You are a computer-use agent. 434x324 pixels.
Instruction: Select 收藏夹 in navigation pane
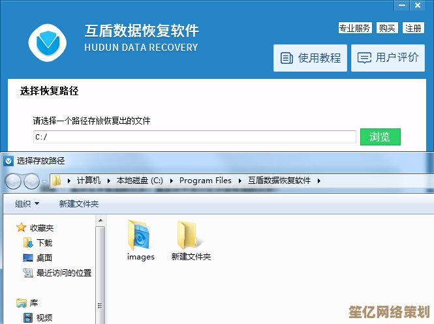(42, 228)
